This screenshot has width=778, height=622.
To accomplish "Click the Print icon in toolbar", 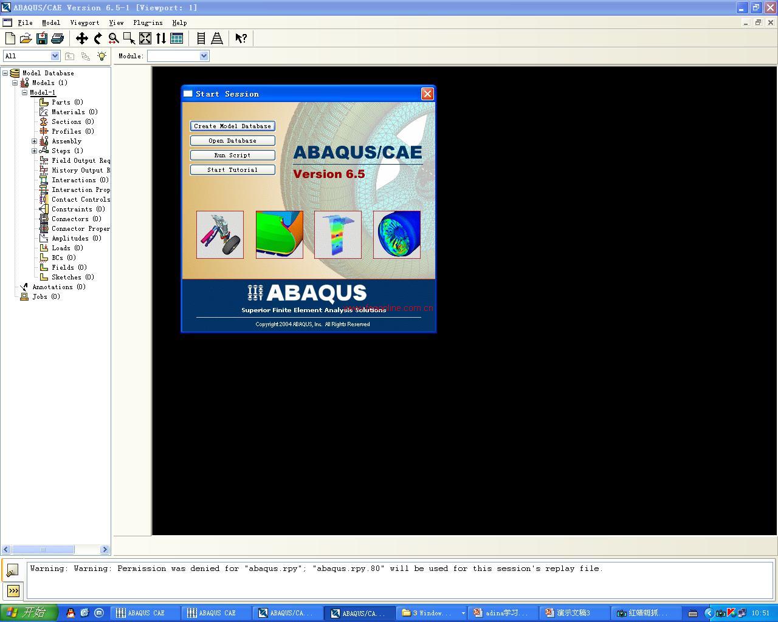I will tap(57, 38).
